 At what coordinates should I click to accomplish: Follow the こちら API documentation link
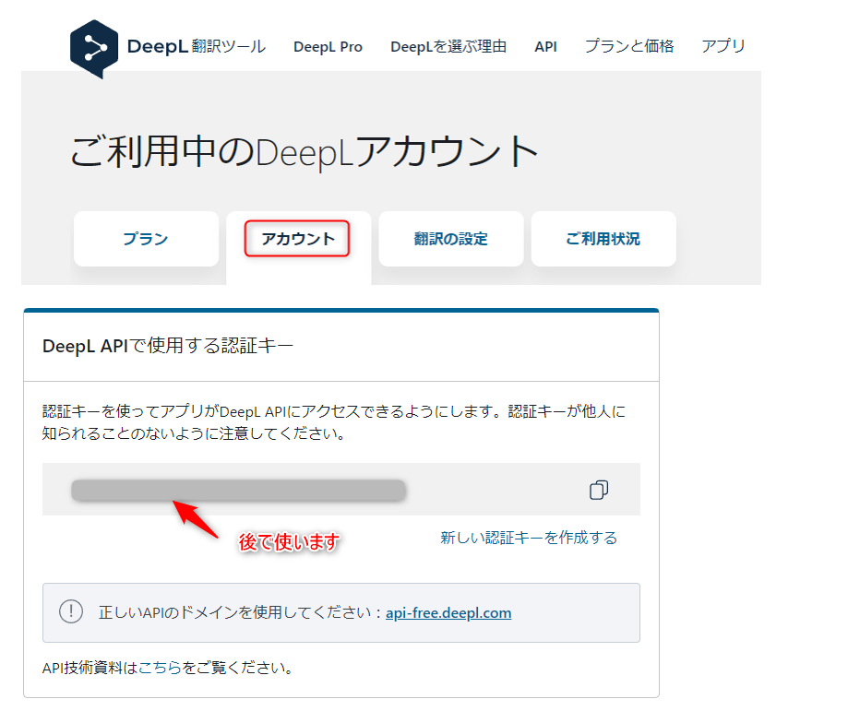(x=160, y=668)
